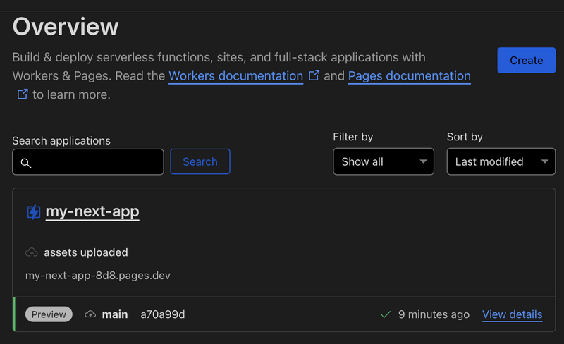This screenshot has height=344, width=564.
Task: Open the my-next-app project link
Action: (92, 211)
